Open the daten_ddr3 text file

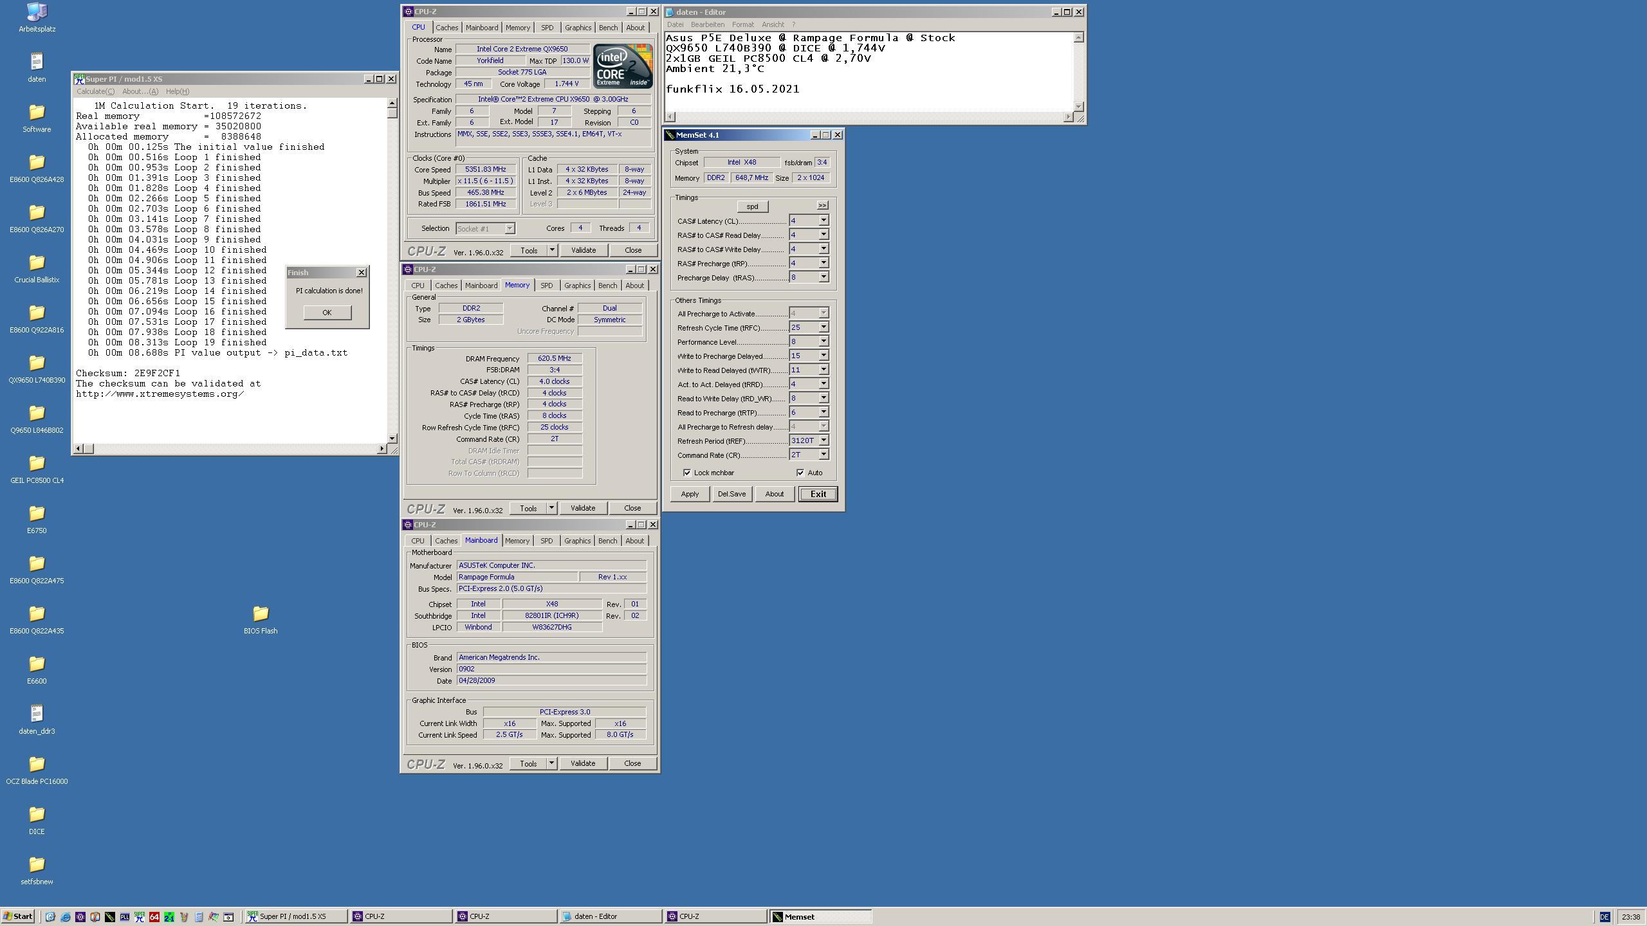click(37, 720)
